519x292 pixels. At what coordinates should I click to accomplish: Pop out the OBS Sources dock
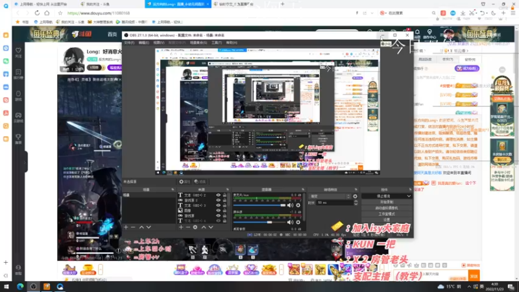point(228,189)
